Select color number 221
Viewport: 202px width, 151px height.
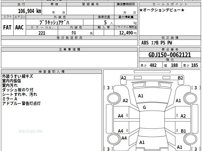click(42, 33)
